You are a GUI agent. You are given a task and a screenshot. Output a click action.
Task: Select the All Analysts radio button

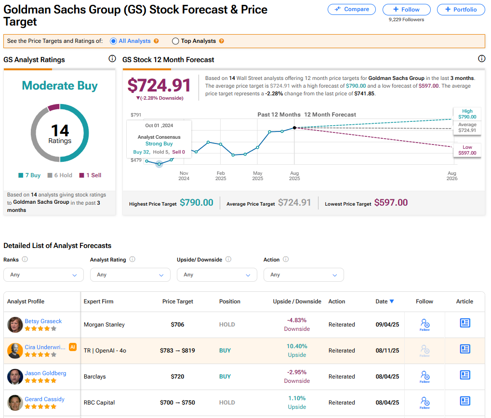113,41
